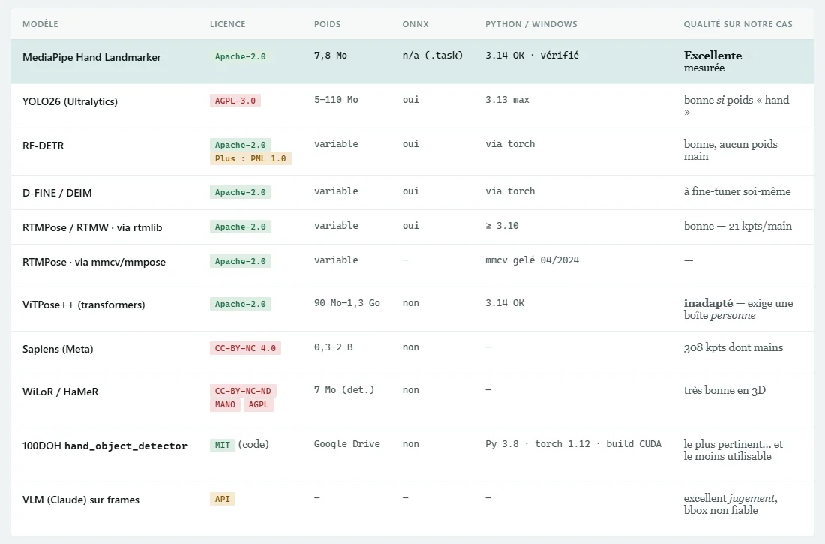
Task: Click the "à fine-tuner soi-même" quality text
Action: 737,191
